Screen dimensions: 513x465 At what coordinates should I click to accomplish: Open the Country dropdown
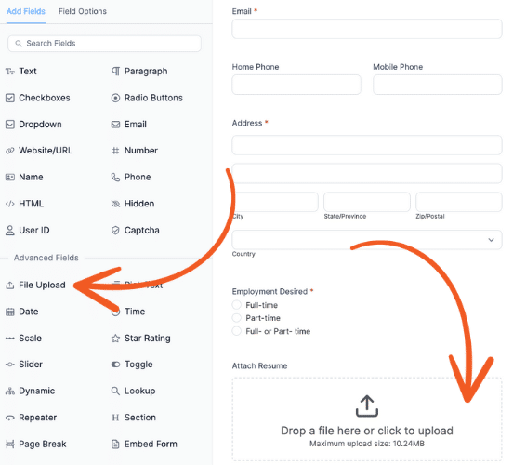367,240
